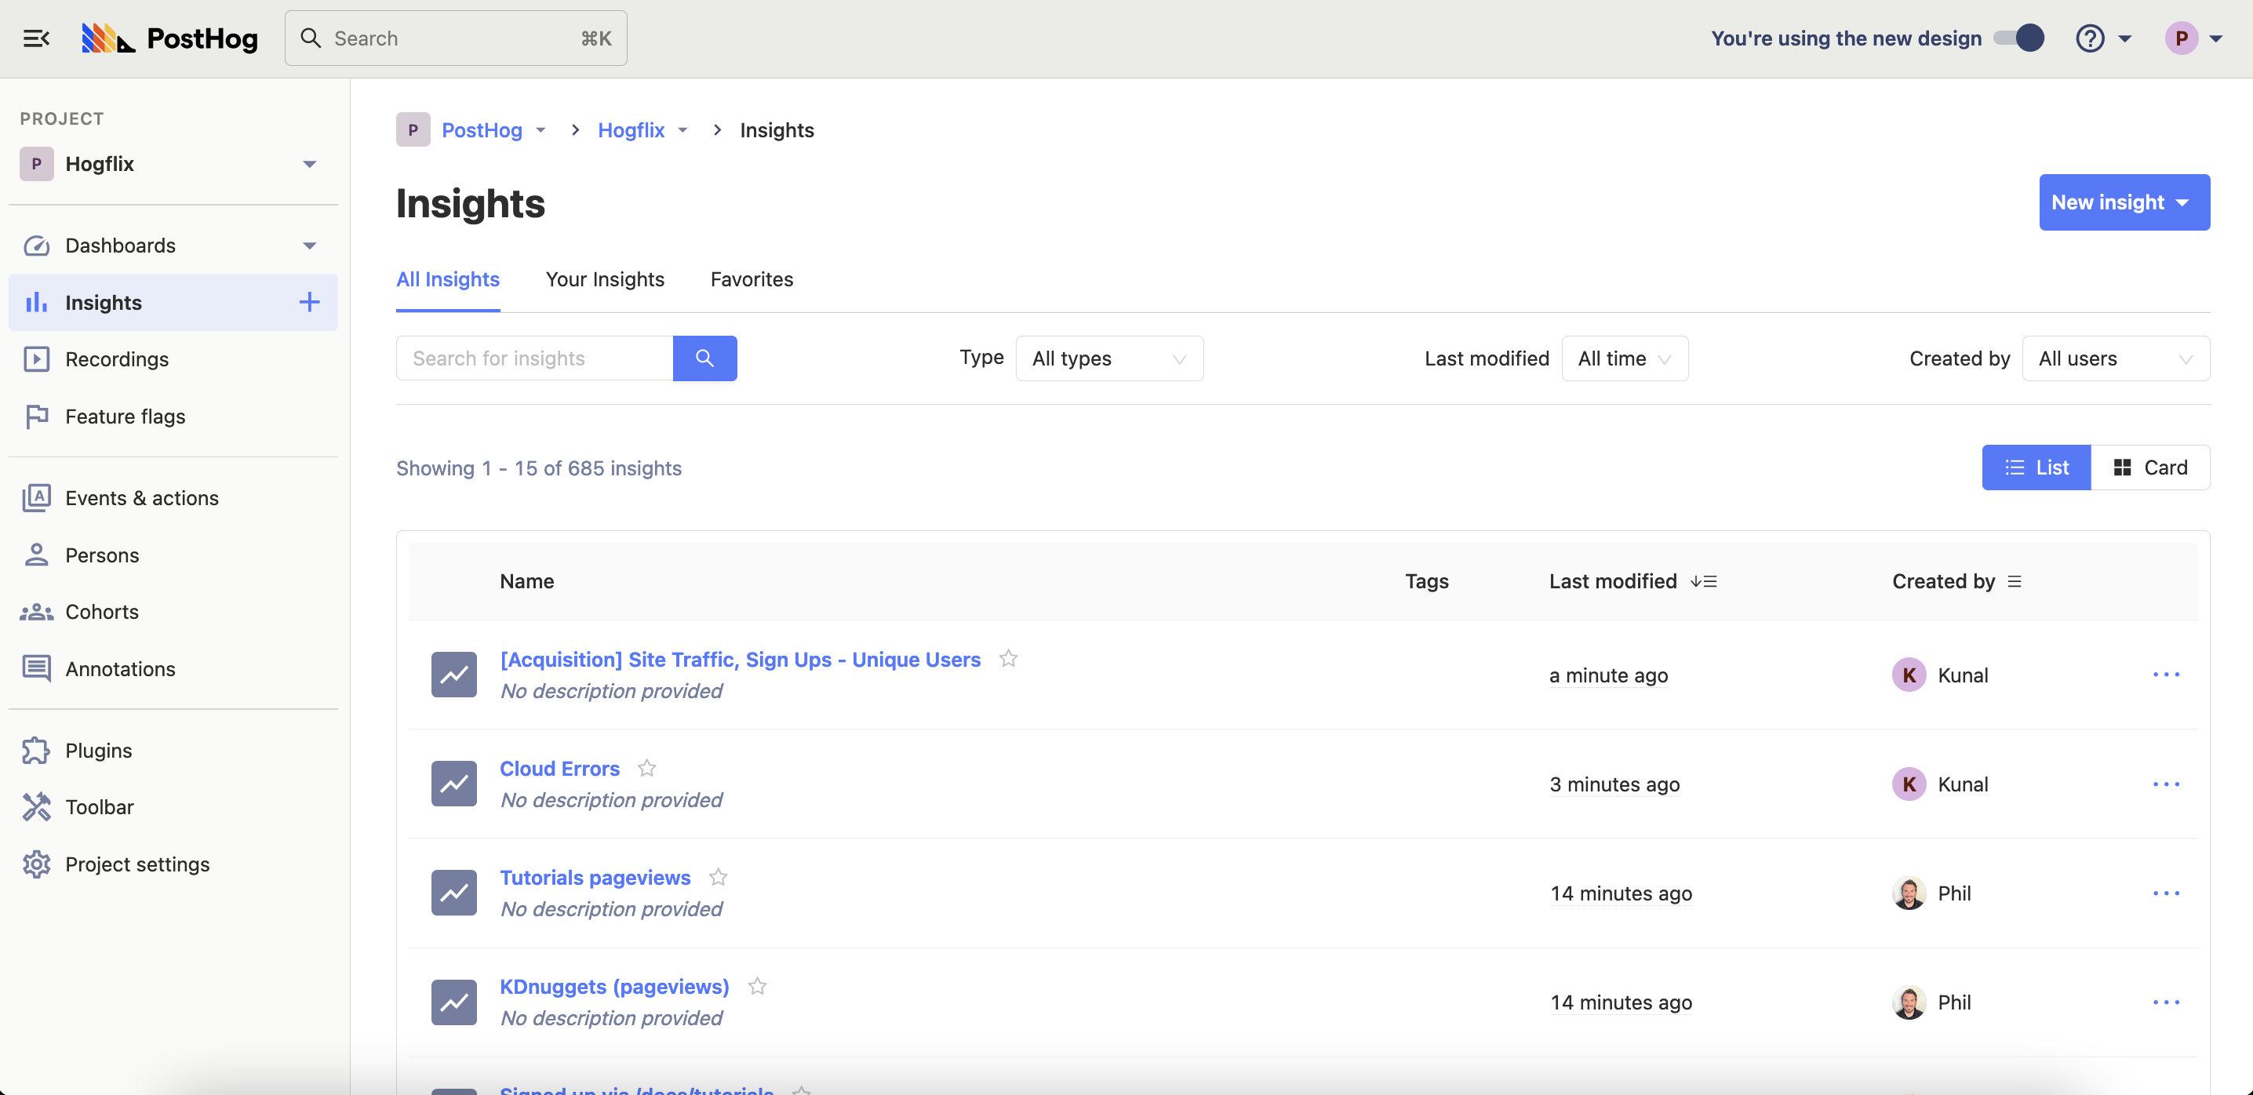Image resolution: width=2253 pixels, height=1095 pixels.
Task: Expand the Dashboards dropdown arrow
Action: click(x=309, y=245)
